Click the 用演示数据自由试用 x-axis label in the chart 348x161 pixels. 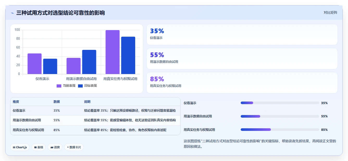(81, 79)
